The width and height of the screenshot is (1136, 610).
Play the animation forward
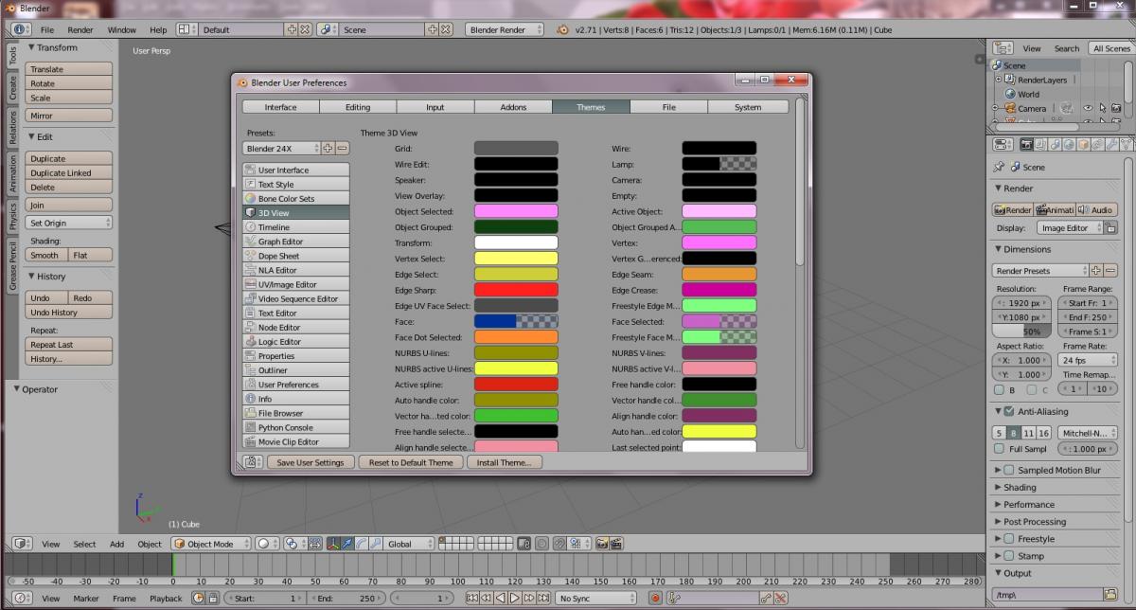pos(515,599)
